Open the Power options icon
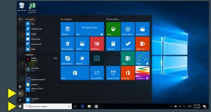Screen dimensions: 211x112 [x=20, y=100]
